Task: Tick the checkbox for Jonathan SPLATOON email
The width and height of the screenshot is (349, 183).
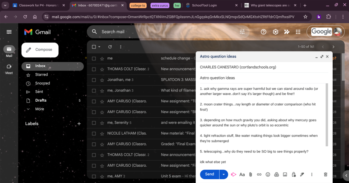Action: click(x=94, y=80)
